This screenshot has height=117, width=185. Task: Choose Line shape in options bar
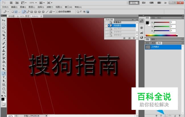pyautogui.click(x=47, y=12)
